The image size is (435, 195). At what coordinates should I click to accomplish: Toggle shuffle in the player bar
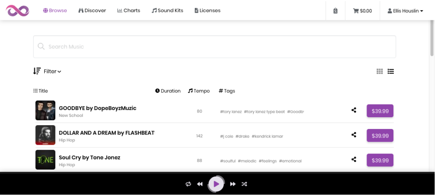(x=244, y=184)
